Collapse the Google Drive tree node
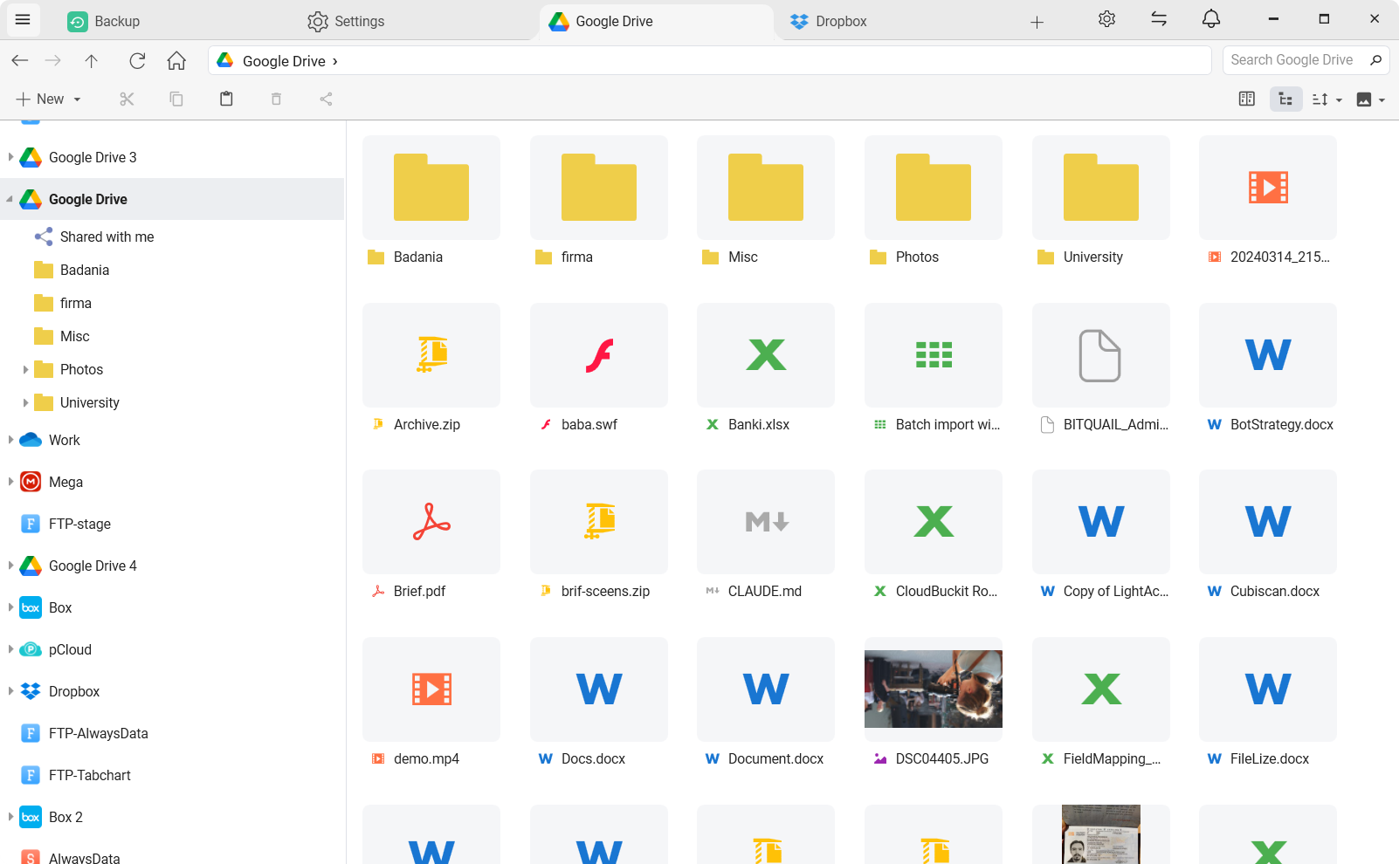 coord(10,199)
